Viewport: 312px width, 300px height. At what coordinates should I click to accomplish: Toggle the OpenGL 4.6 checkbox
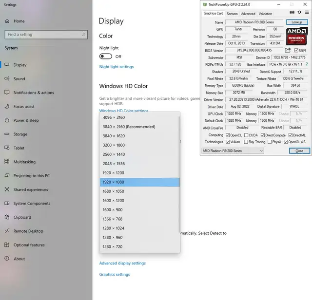pos(286,142)
